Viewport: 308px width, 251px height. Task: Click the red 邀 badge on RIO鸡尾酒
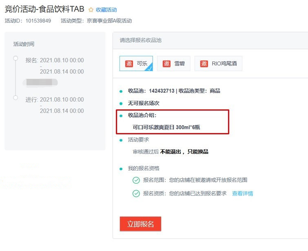coord(204,64)
